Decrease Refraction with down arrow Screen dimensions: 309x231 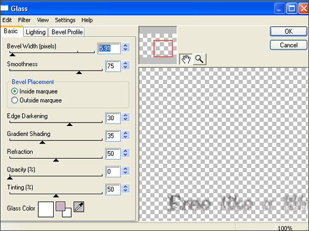(126, 155)
